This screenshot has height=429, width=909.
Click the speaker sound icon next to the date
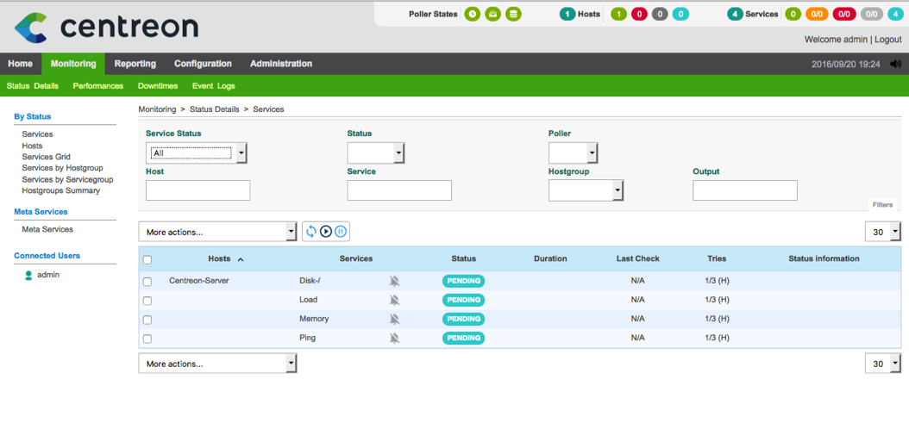(895, 64)
